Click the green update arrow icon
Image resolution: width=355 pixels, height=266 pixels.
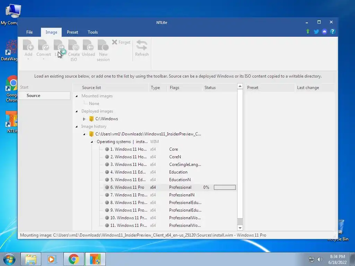pyautogui.click(x=308, y=32)
